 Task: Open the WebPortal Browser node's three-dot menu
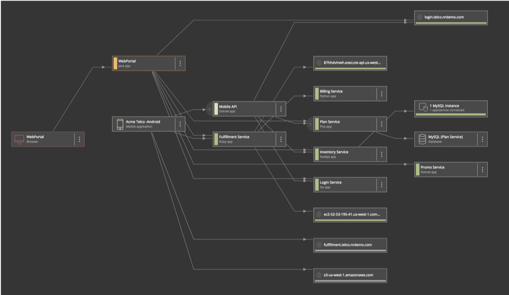[x=79, y=139]
